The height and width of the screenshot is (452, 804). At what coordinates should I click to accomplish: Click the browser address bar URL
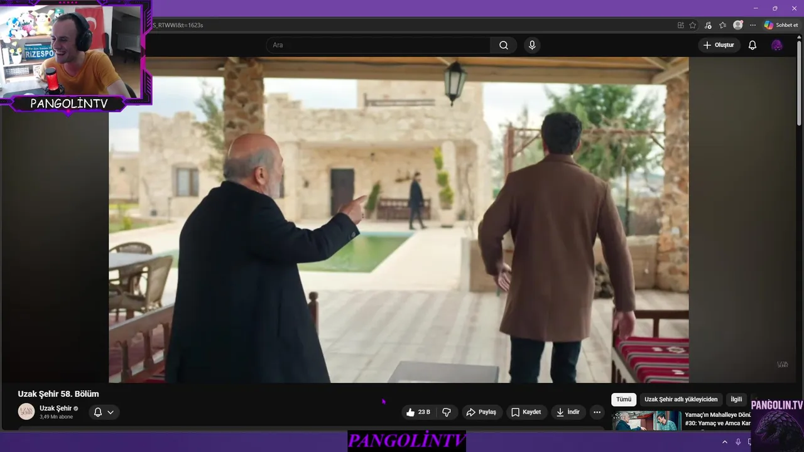coord(178,25)
